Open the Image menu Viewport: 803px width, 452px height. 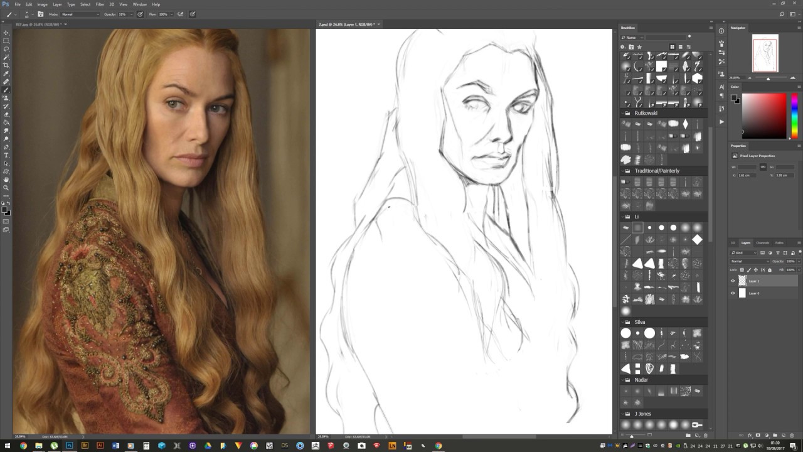click(x=42, y=4)
